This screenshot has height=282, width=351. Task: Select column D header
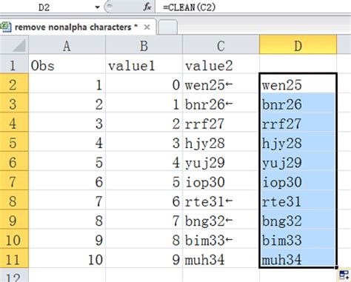(298, 45)
